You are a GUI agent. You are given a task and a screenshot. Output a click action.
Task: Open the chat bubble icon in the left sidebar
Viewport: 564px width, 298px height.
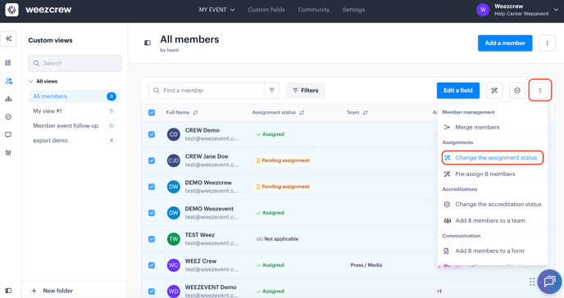[8, 134]
